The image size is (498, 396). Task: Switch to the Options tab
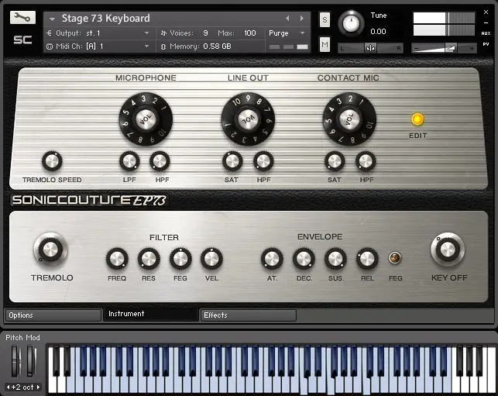53,315
